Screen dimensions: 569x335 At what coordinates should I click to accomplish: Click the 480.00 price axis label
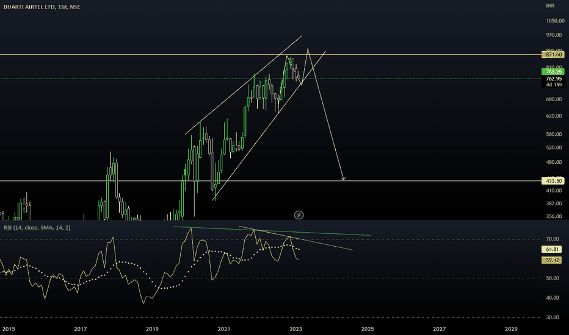[554, 162]
